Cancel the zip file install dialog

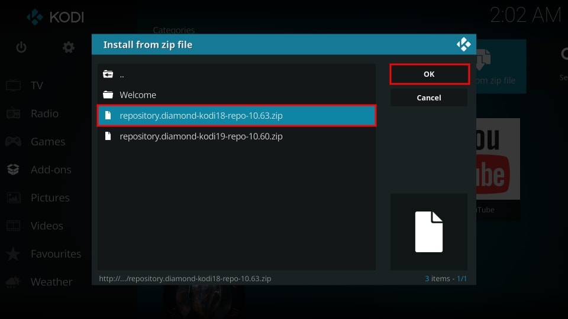pos(429,97)
